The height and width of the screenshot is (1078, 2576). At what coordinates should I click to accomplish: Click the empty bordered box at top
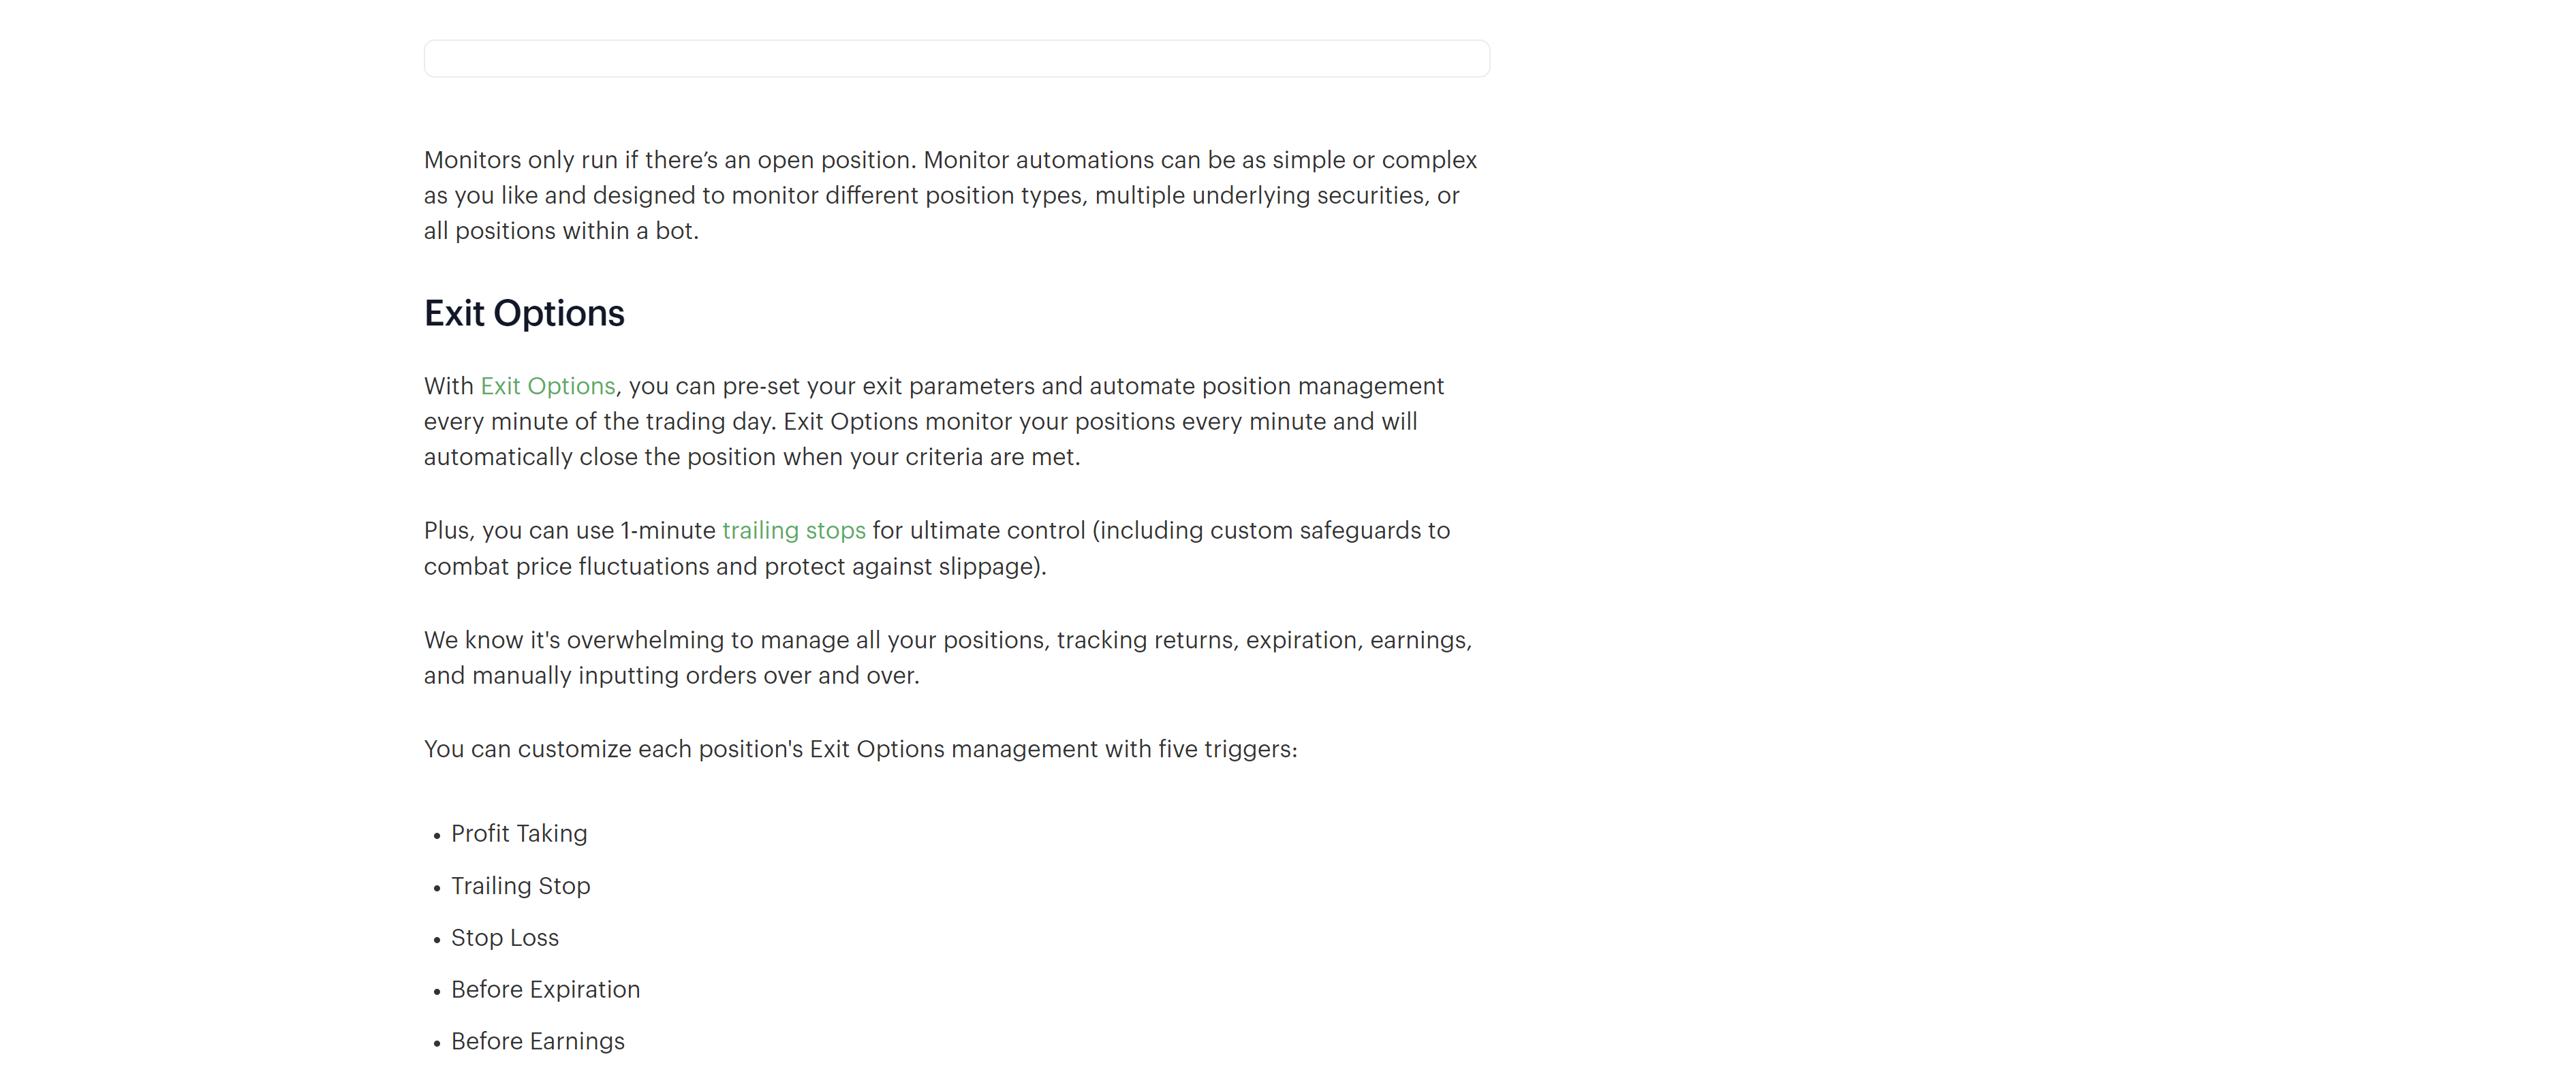956,59
